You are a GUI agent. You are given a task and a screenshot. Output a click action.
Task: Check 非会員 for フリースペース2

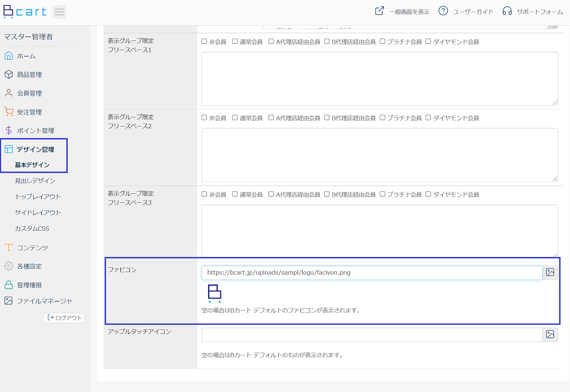(x=204, y=118)
